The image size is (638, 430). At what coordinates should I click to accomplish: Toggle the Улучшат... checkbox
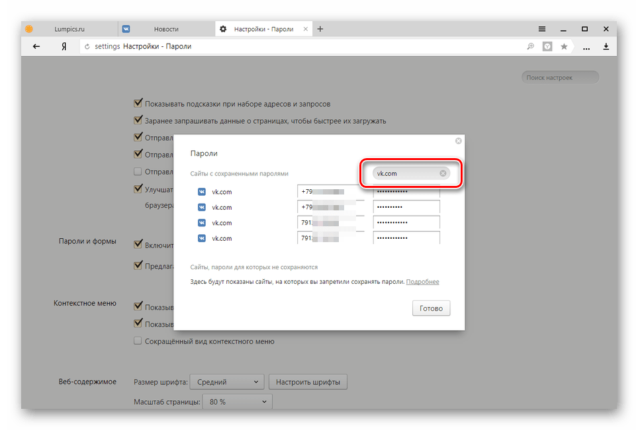(138, 189)
